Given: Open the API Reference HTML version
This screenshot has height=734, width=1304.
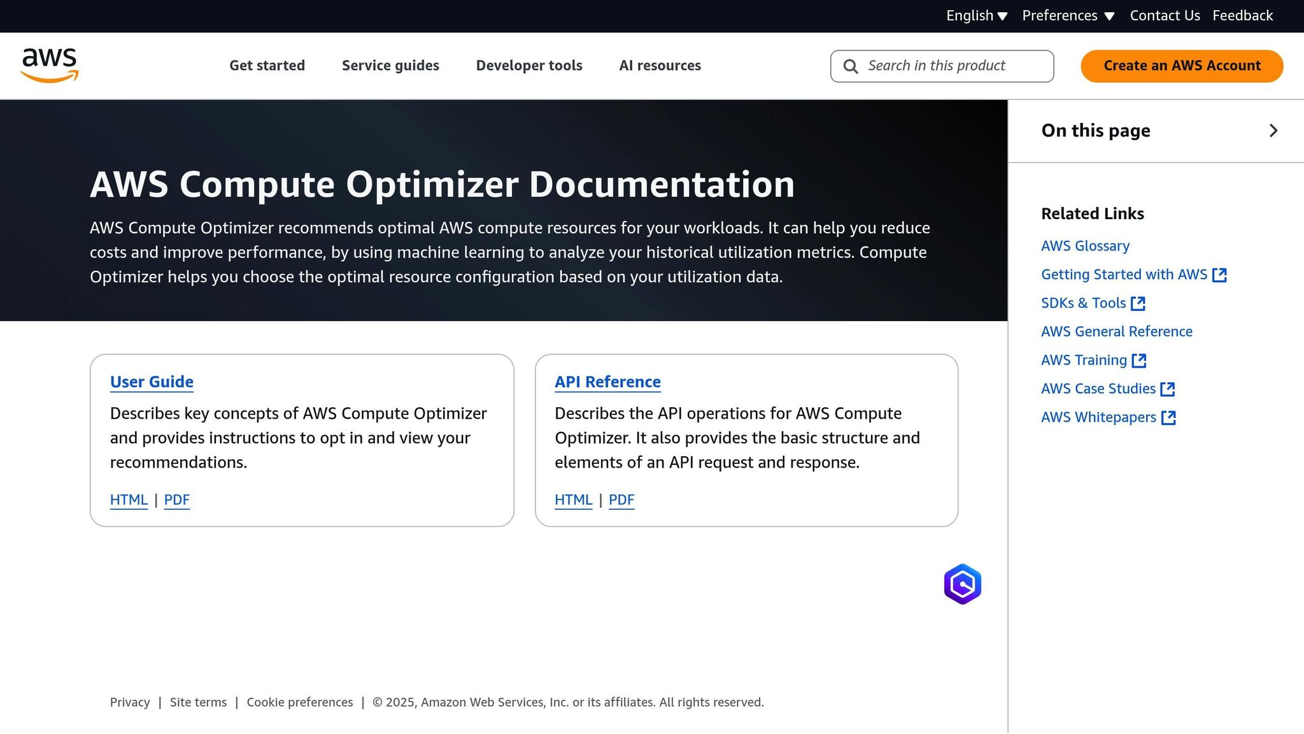Looking at the screenshot, I should point(573,500).
